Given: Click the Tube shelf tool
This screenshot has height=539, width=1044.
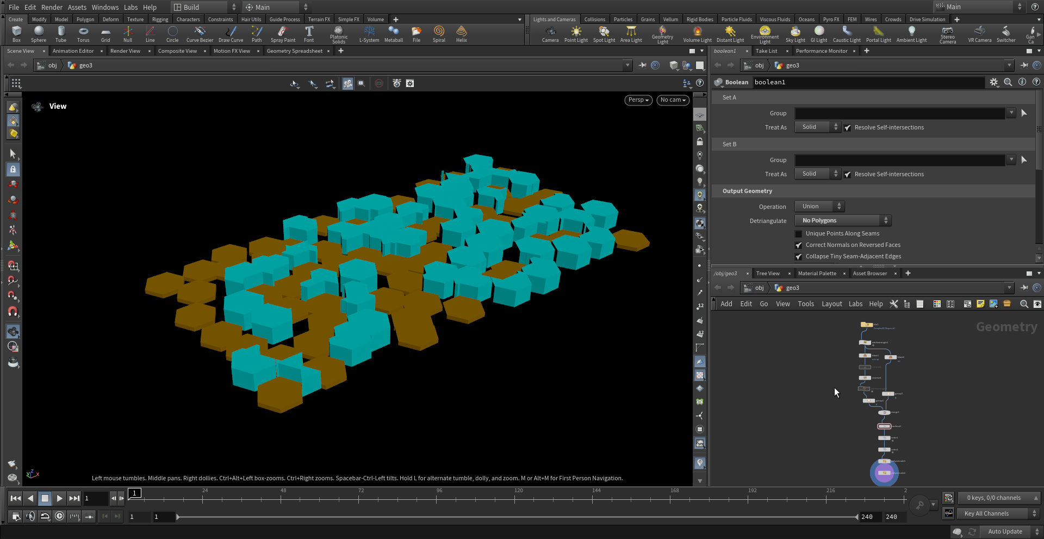Looking at the screenshot, I should coord(61,34).
